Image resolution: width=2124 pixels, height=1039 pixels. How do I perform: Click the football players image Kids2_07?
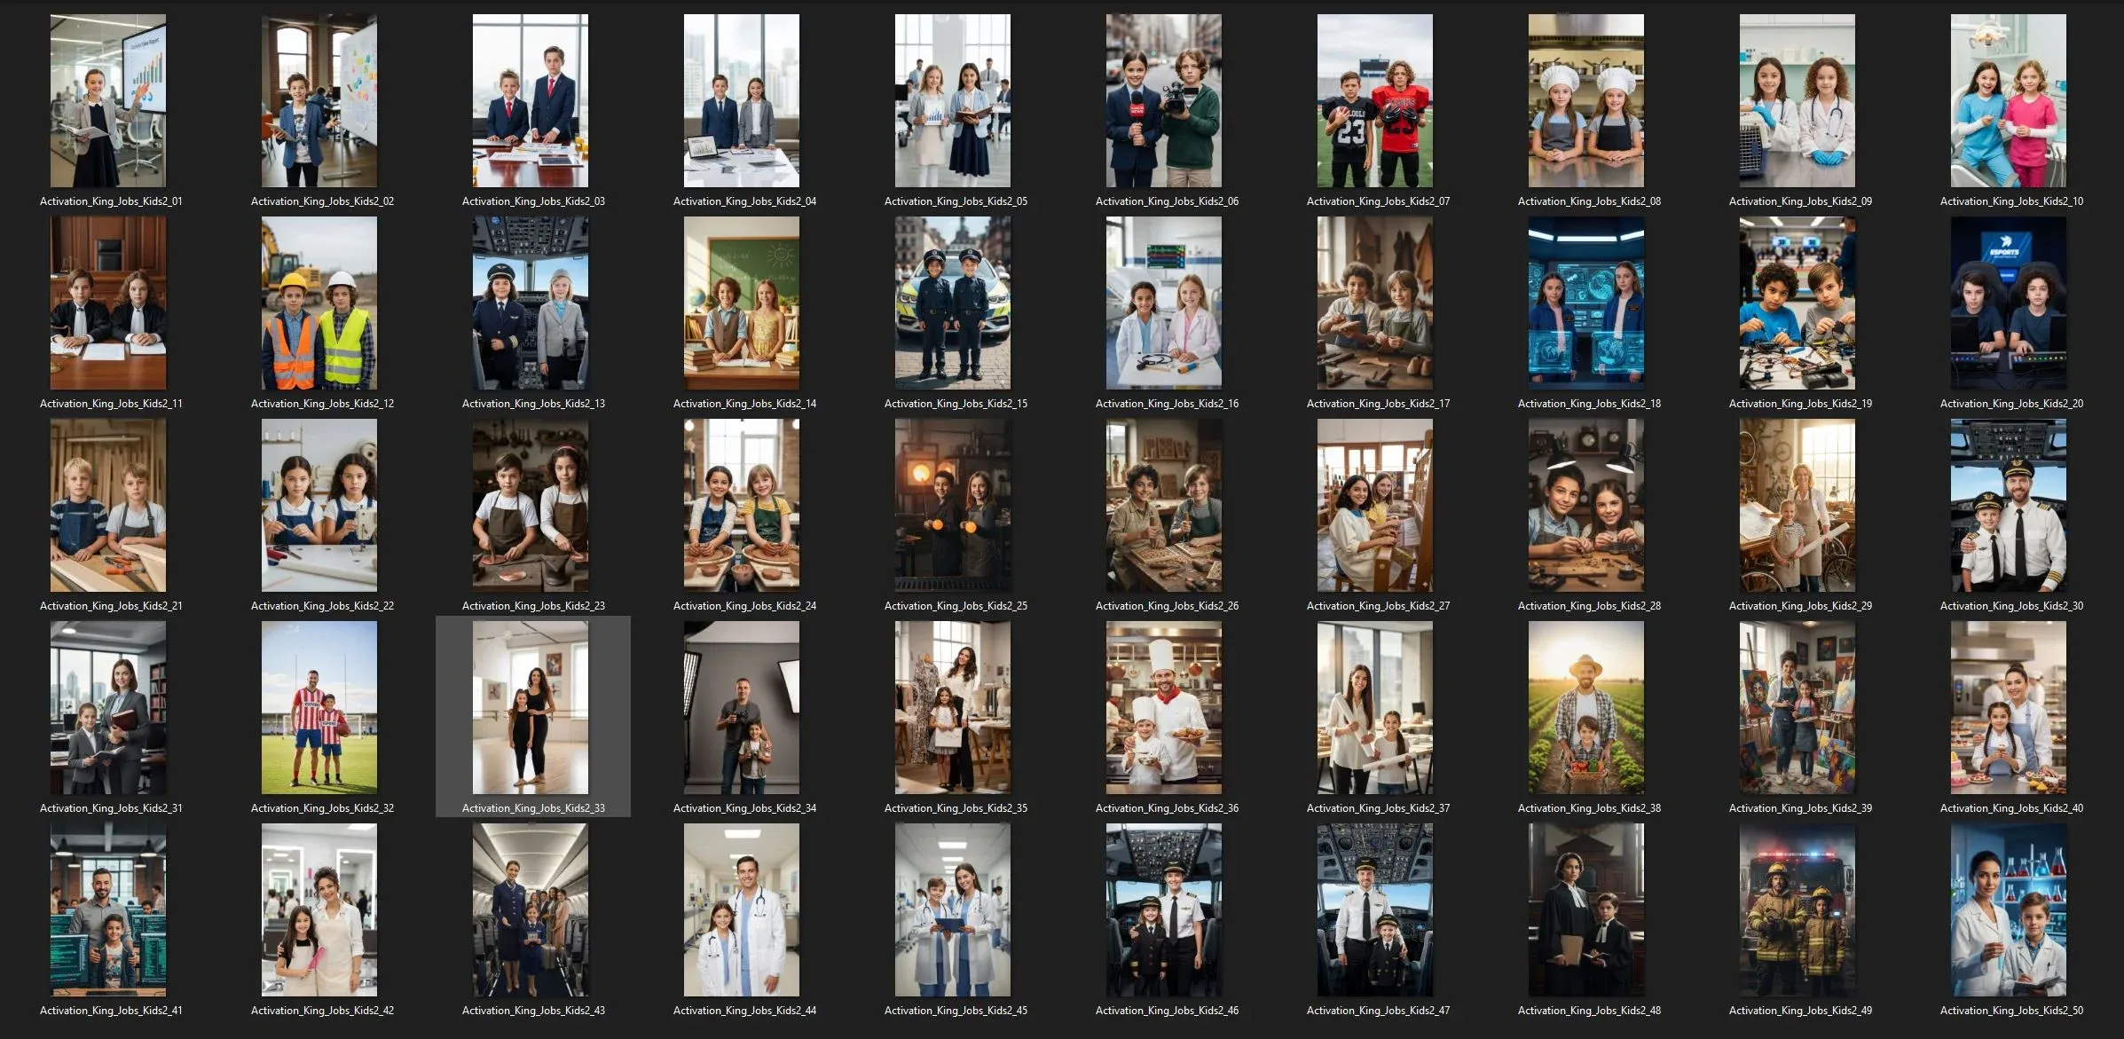1374,100
